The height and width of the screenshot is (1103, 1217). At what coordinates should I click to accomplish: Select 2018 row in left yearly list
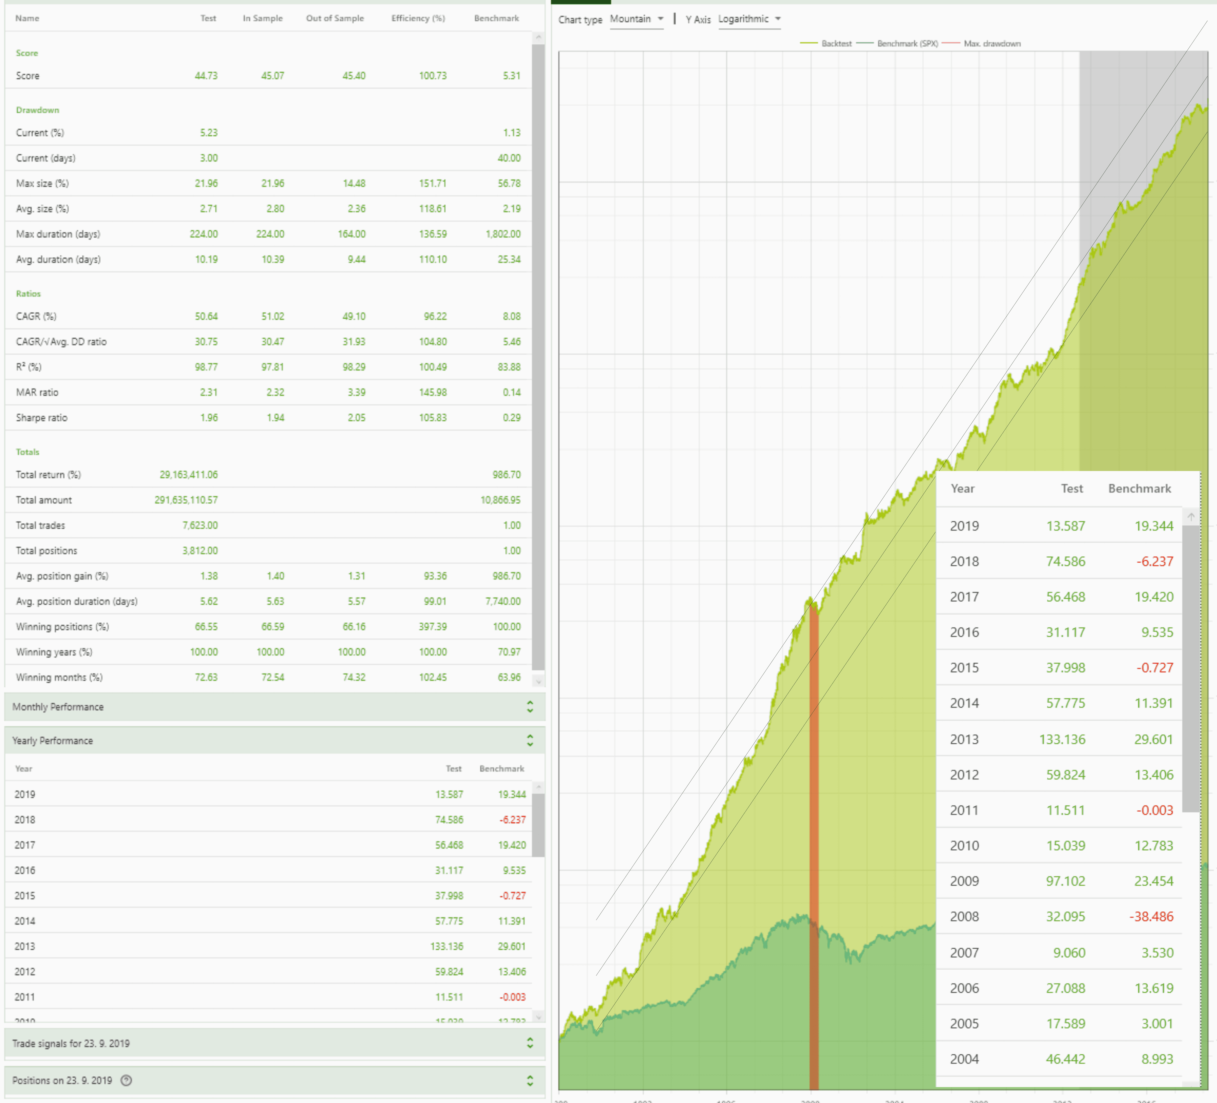coord(269,820)
